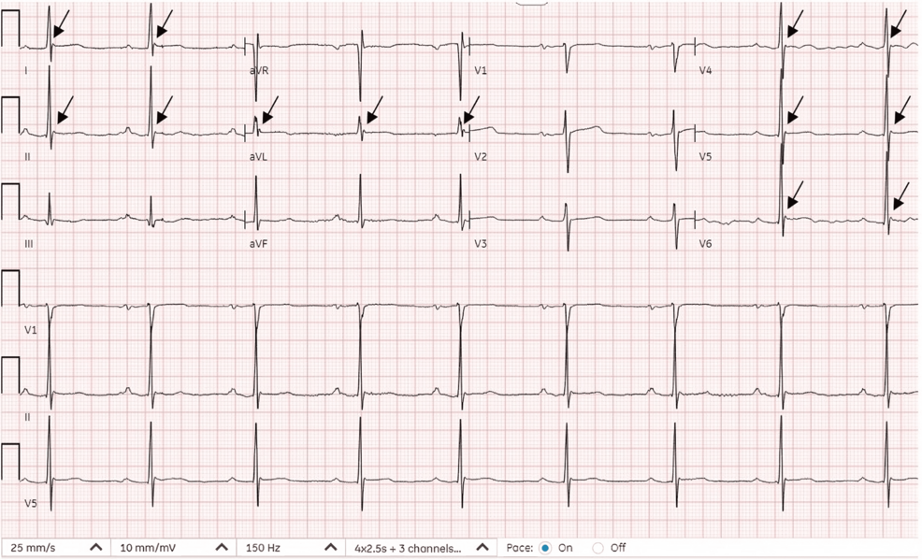
Task: Click the V6 lead label
Action: (706, 243)
